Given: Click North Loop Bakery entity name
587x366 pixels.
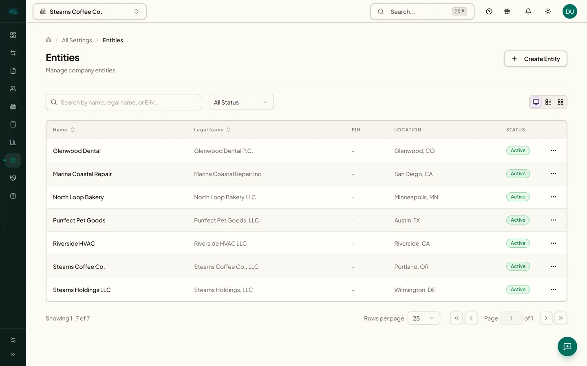Looking at the screenshot, I should (78, 197).
